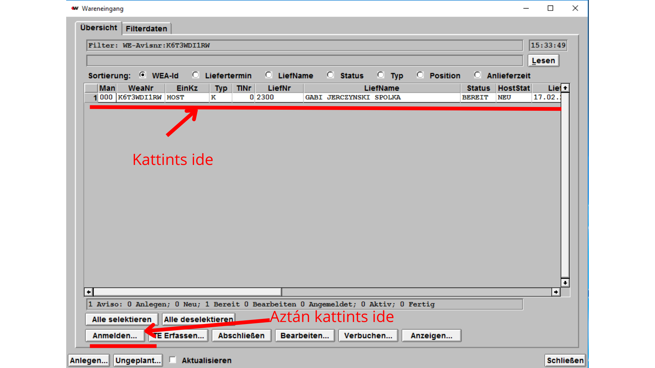Sort by LiefName radio button
This screenshot has height=368, width=655.
tap(269, 75)
